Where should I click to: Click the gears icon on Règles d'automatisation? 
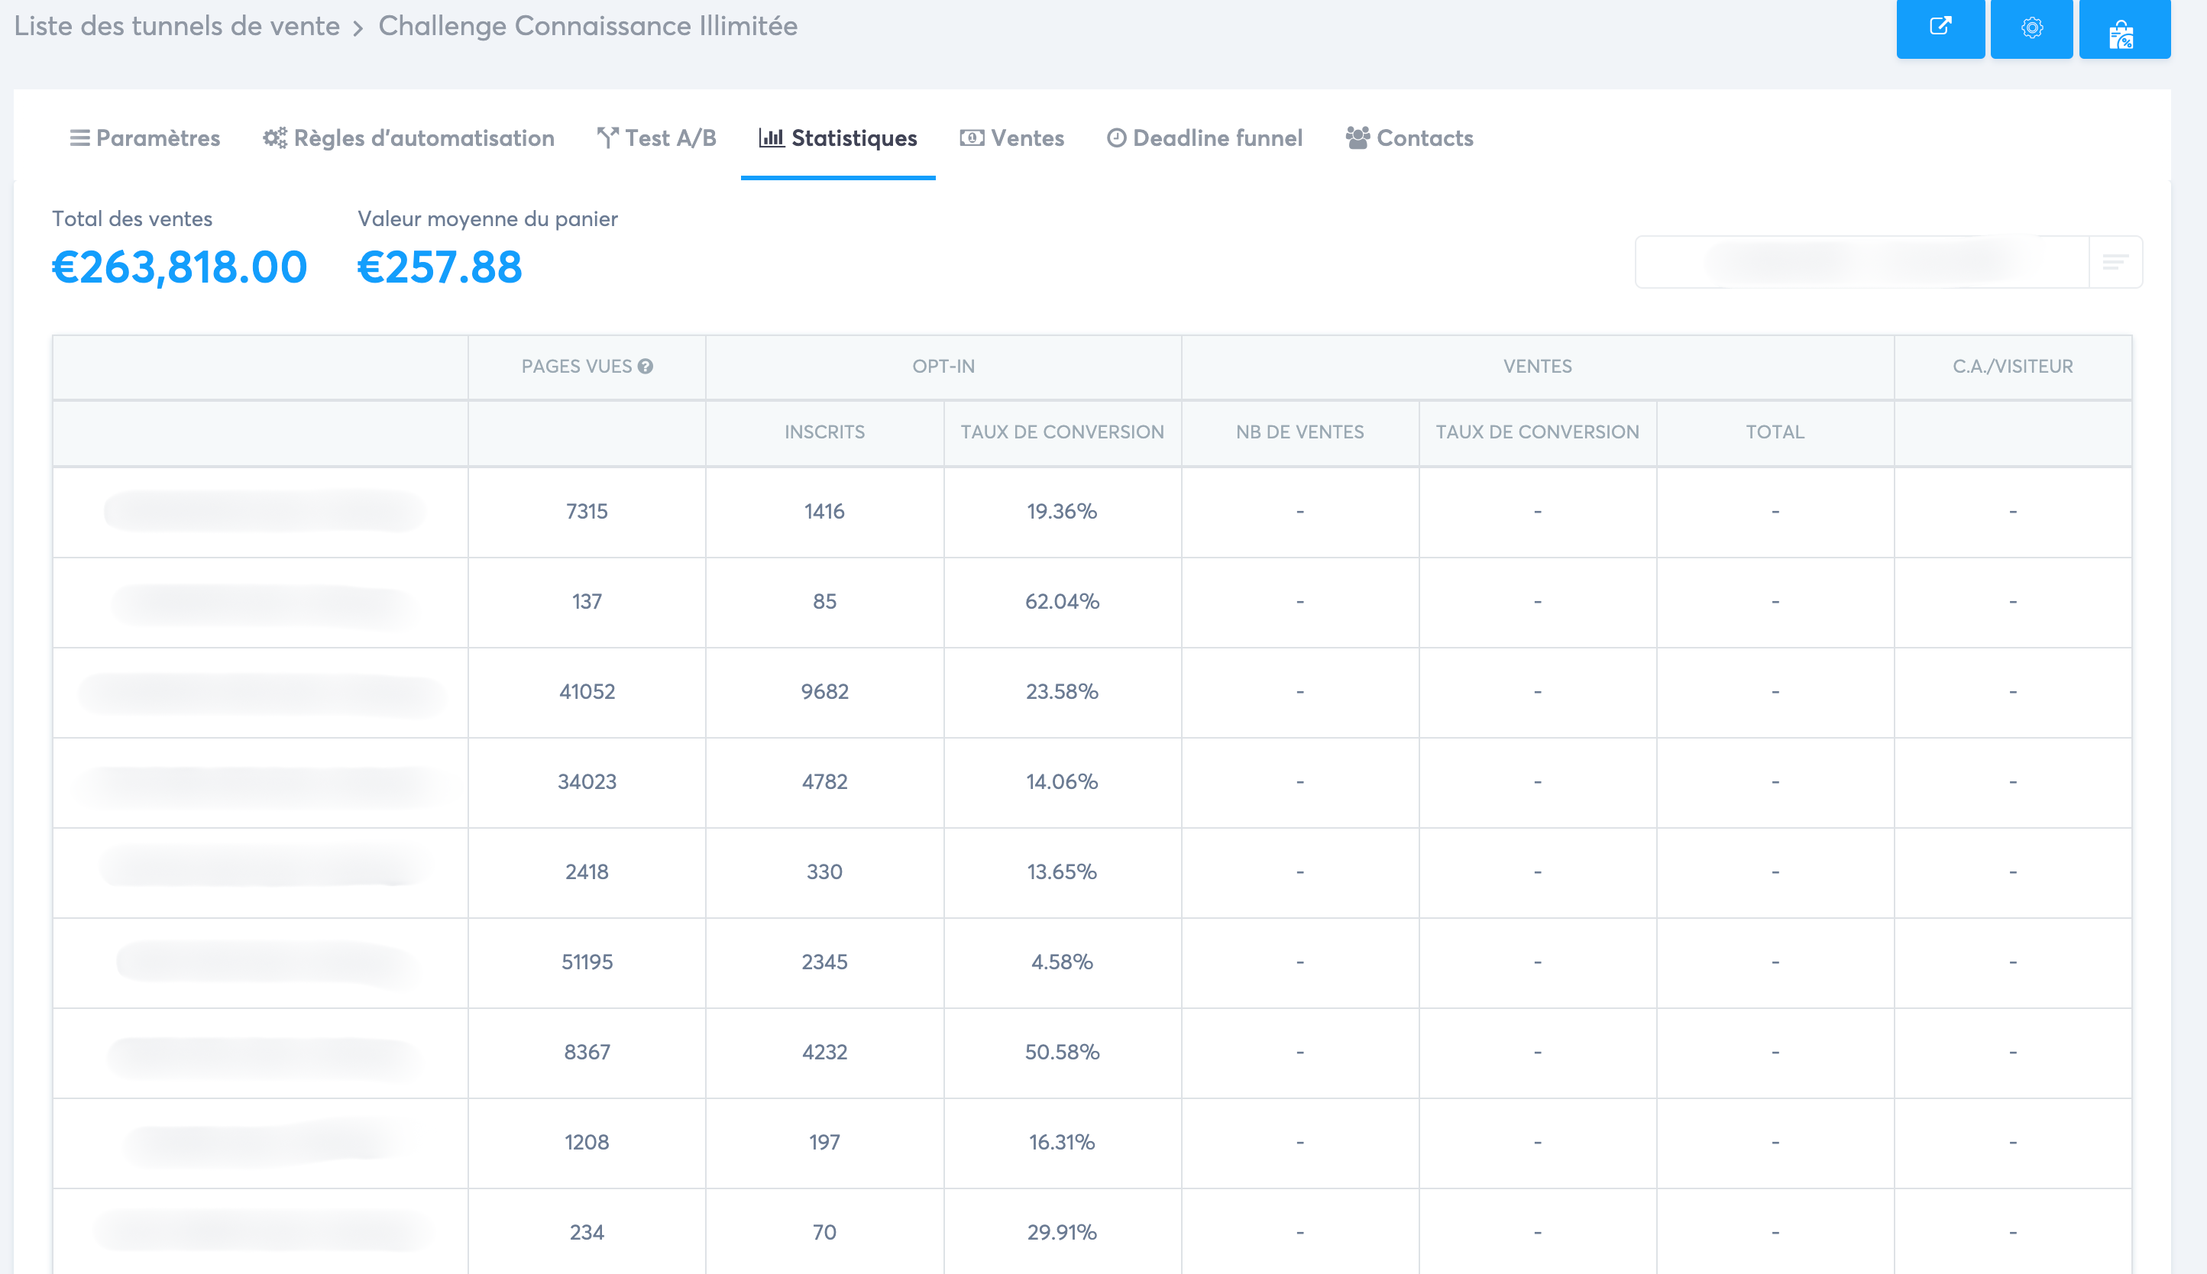[275, 137]
